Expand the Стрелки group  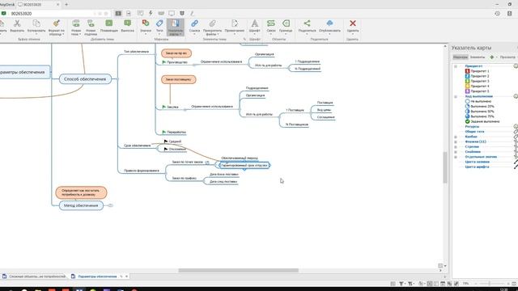pos(456,147)
